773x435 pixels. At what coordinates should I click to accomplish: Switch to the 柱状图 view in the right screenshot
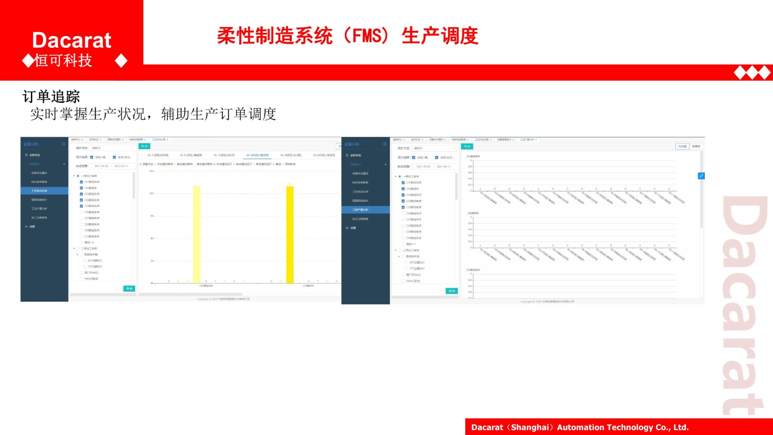pos(682,146)
